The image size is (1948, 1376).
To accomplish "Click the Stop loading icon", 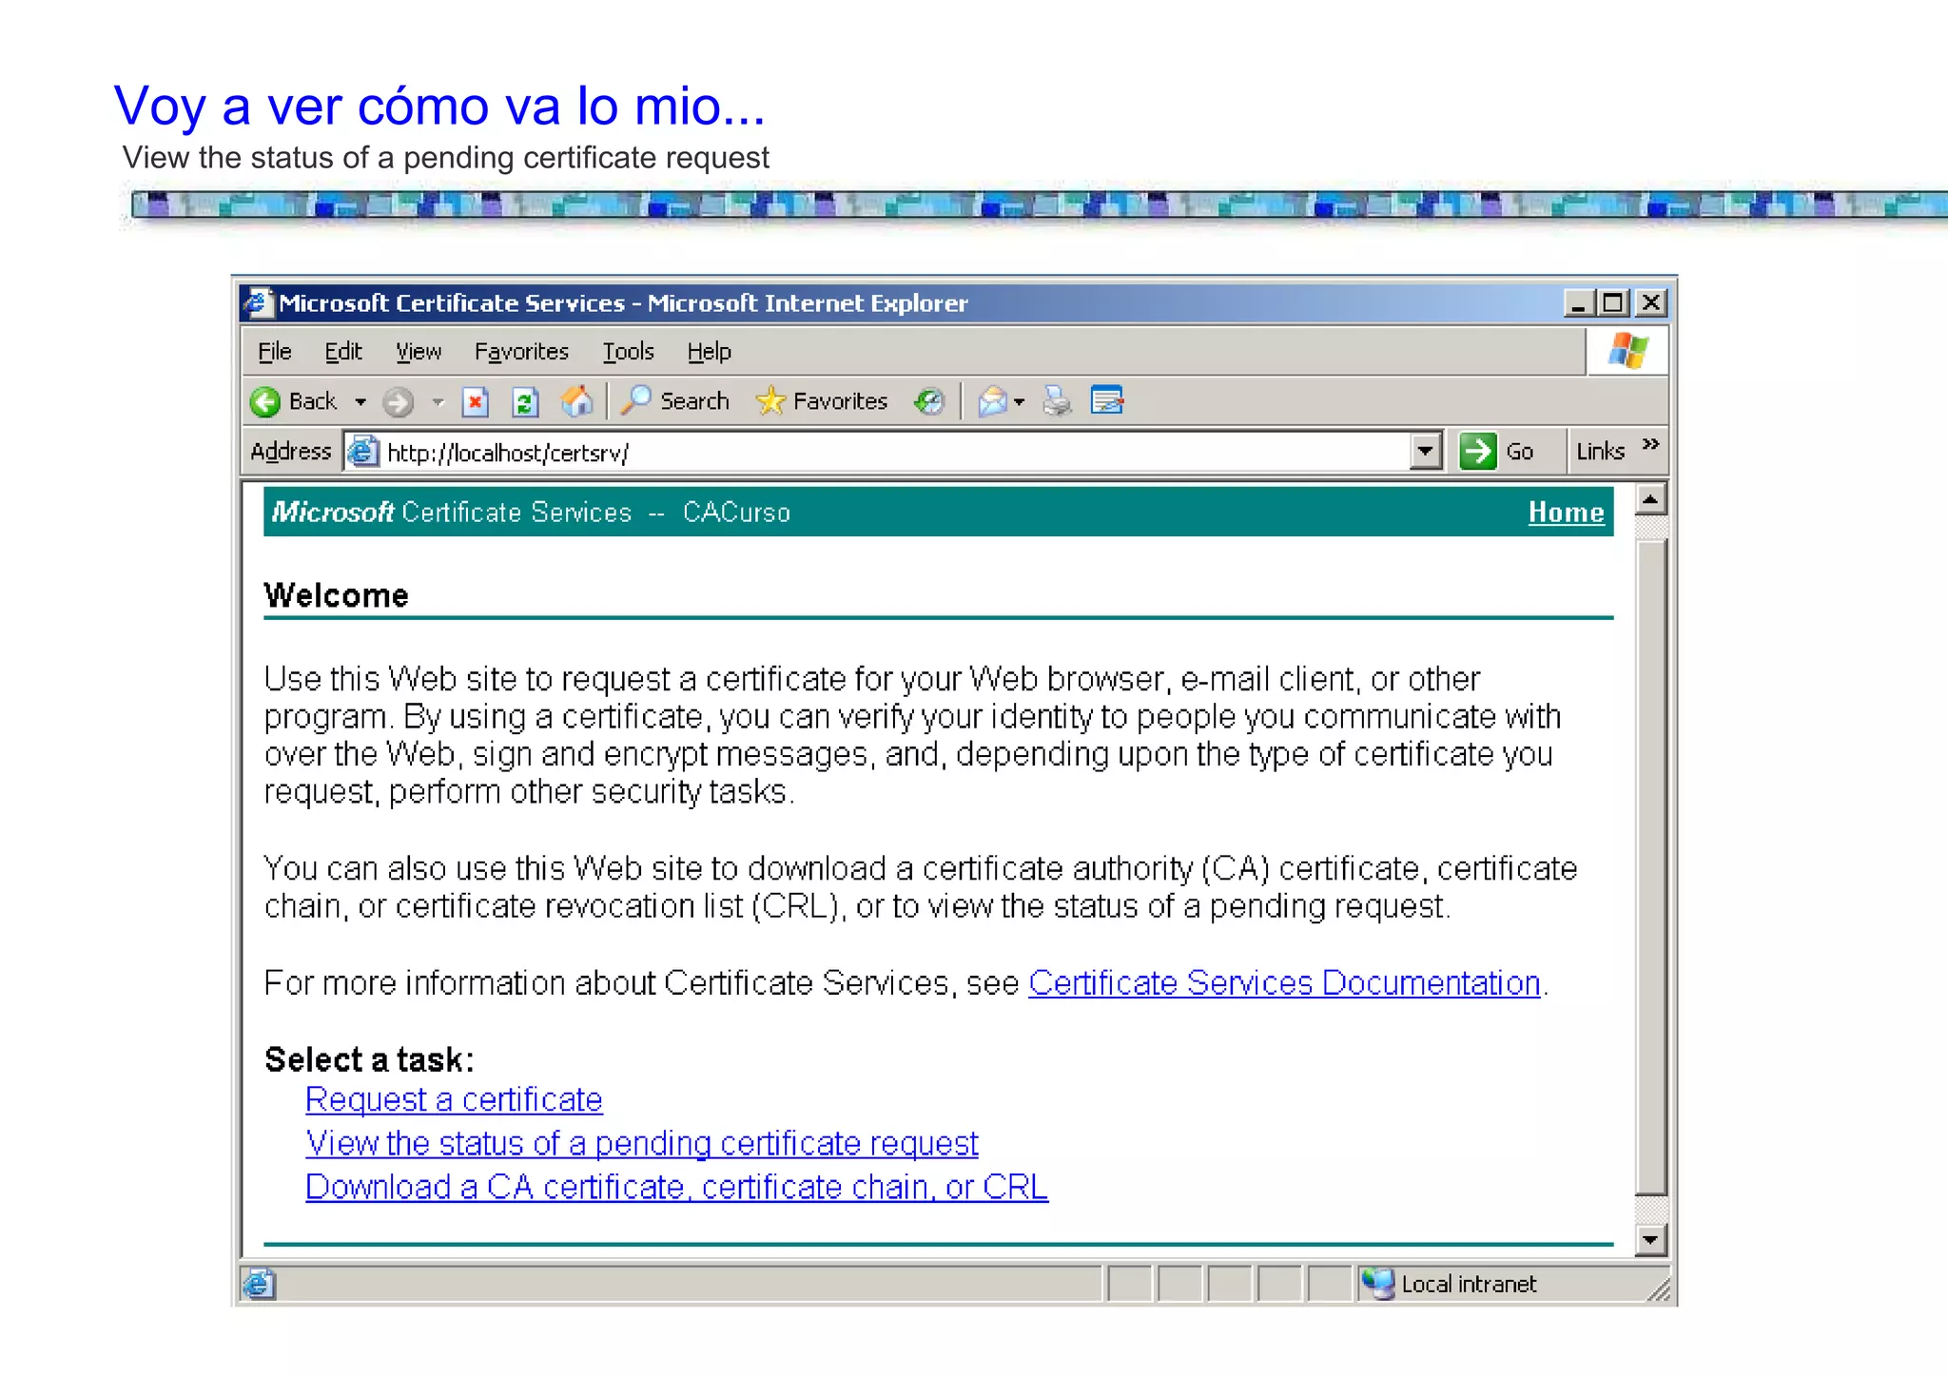I will point(476,402).
